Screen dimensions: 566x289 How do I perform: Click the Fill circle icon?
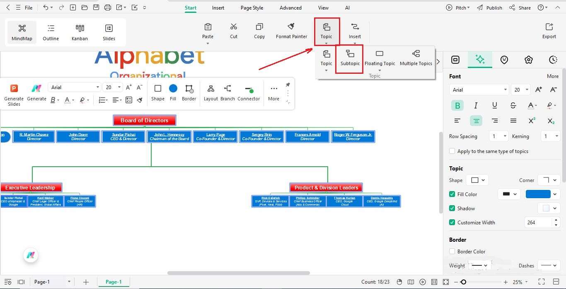click(x=173, y=88)
